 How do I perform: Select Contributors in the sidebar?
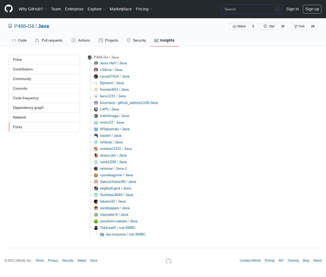pyautogui.click(x=44, y=69)
